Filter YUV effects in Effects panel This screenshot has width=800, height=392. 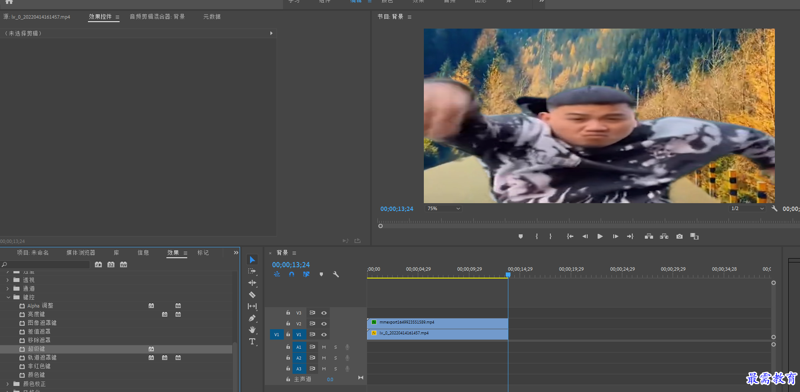point(124,265)
